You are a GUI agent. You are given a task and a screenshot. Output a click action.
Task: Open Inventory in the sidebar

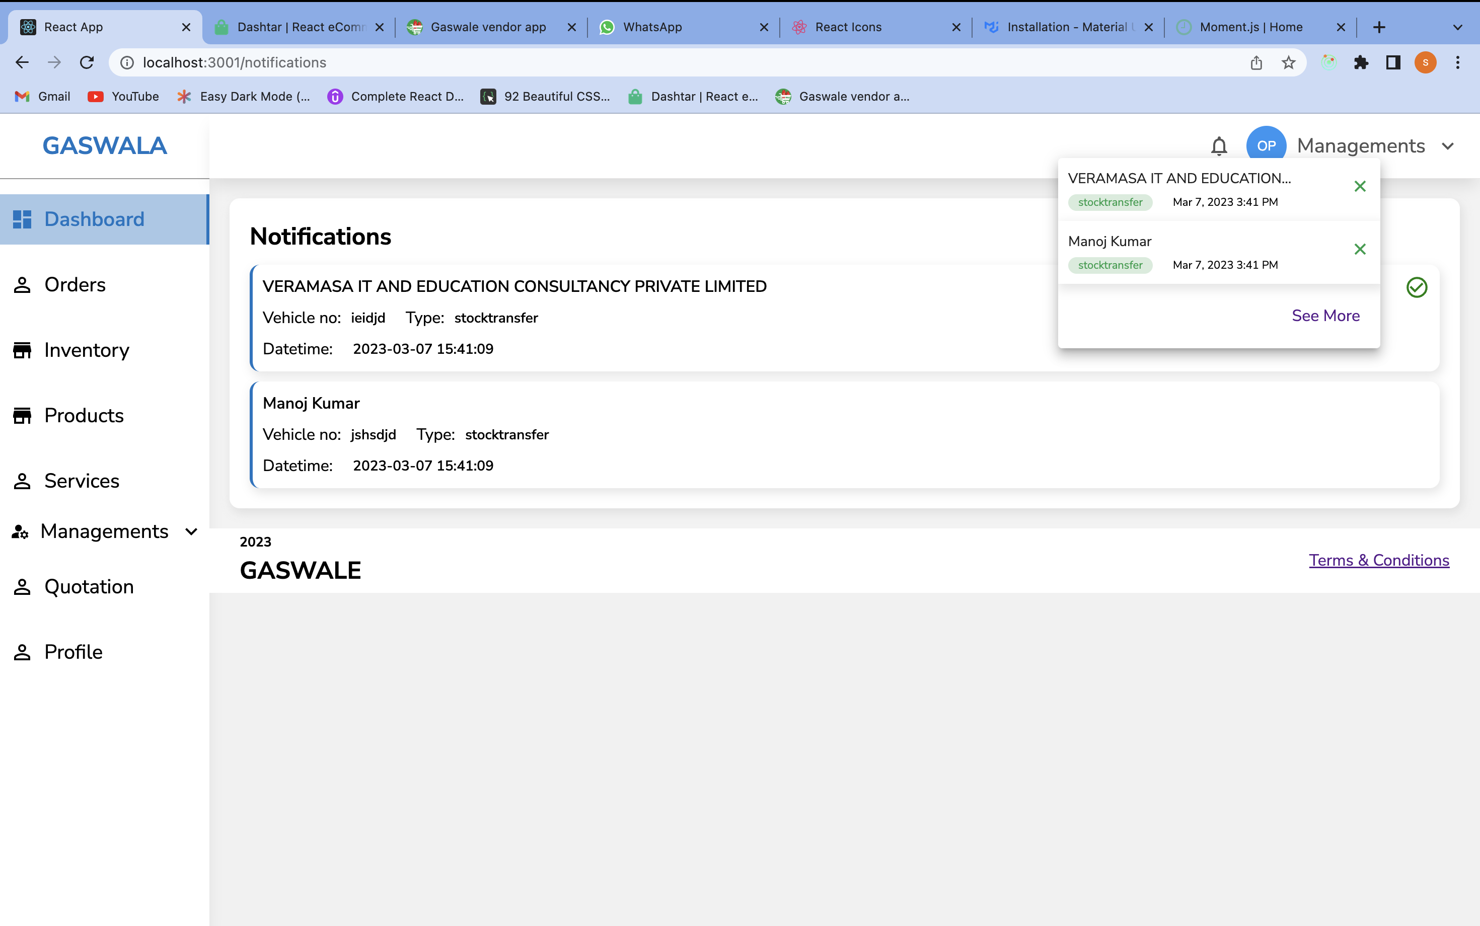click(87, 350)
